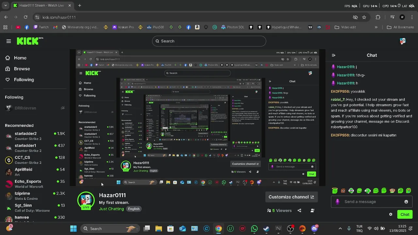Click the English language tag
The width and height of the screenshot is (418, 235).
(x=134, y=209)
